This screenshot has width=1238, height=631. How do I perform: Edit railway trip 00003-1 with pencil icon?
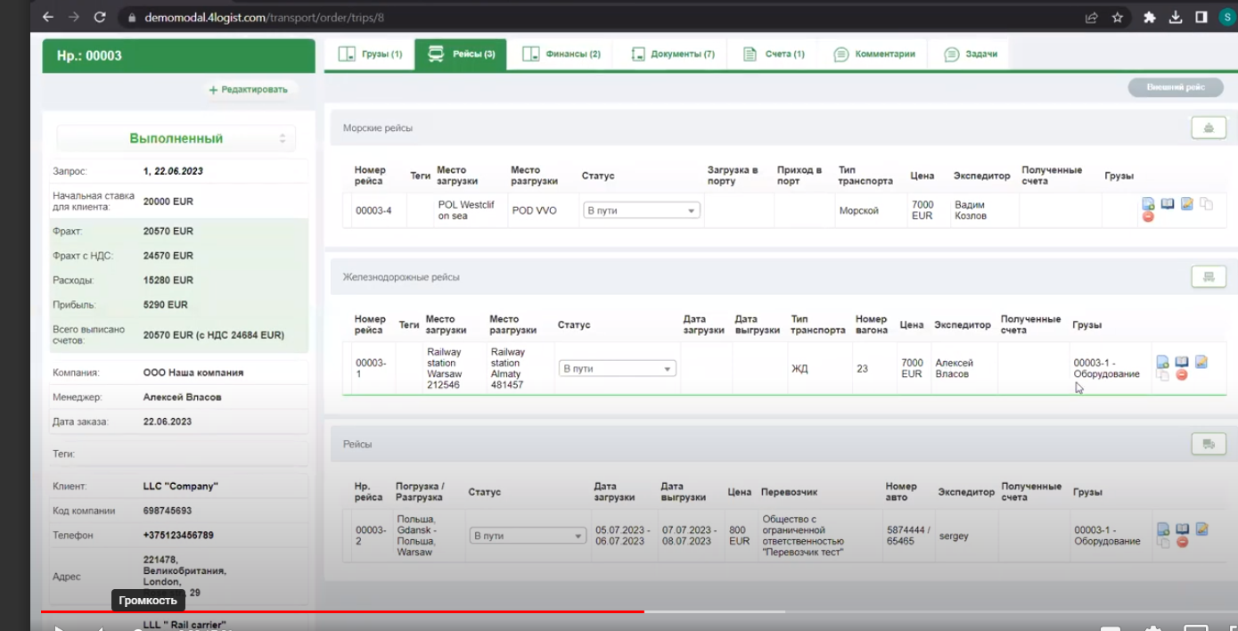1201,362
